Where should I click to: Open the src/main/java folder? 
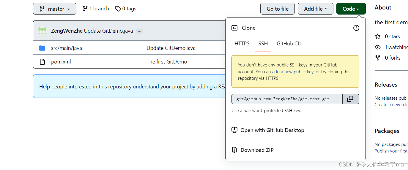[67, 48]
